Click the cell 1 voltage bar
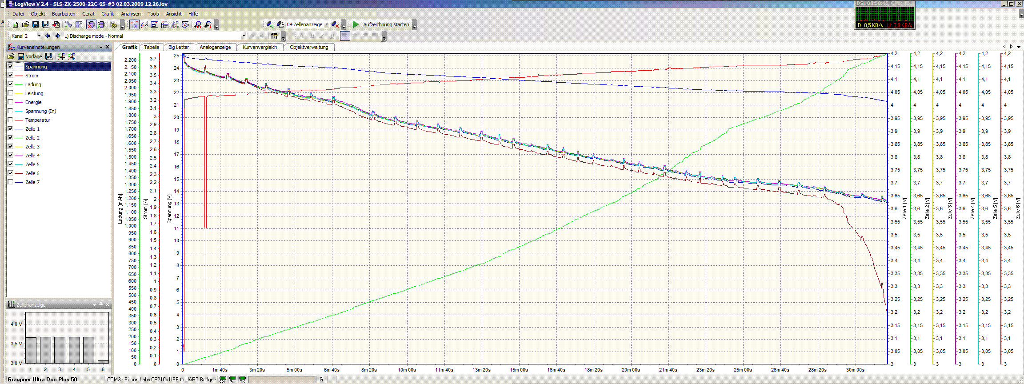This screenshot has width=1024, height=384. (31, 350)
